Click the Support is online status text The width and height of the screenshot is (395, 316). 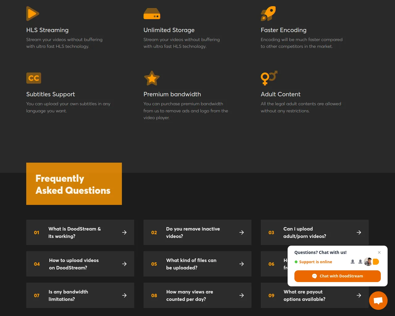tap(315, 262)
